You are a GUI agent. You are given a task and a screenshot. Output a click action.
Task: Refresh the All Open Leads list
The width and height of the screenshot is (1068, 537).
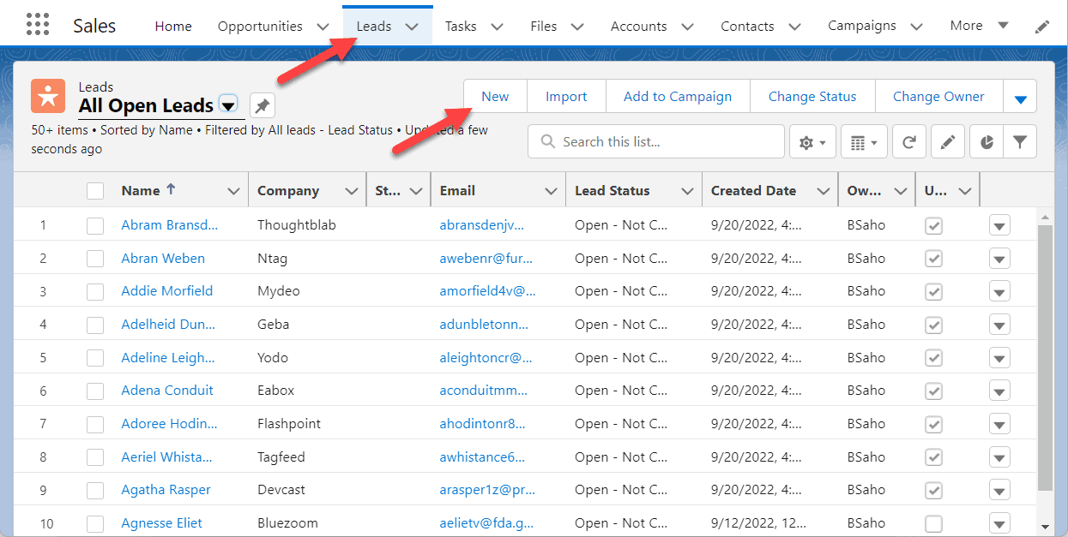coord(908,141)
